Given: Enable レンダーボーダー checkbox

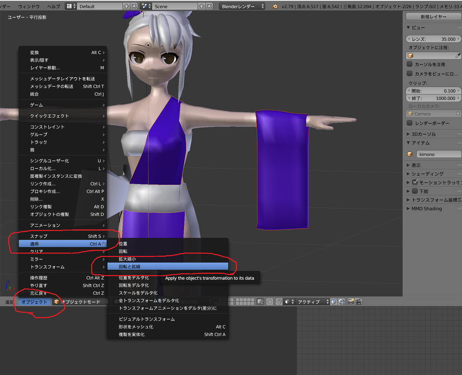Looking at the screenshot, I should click(409, 123).
